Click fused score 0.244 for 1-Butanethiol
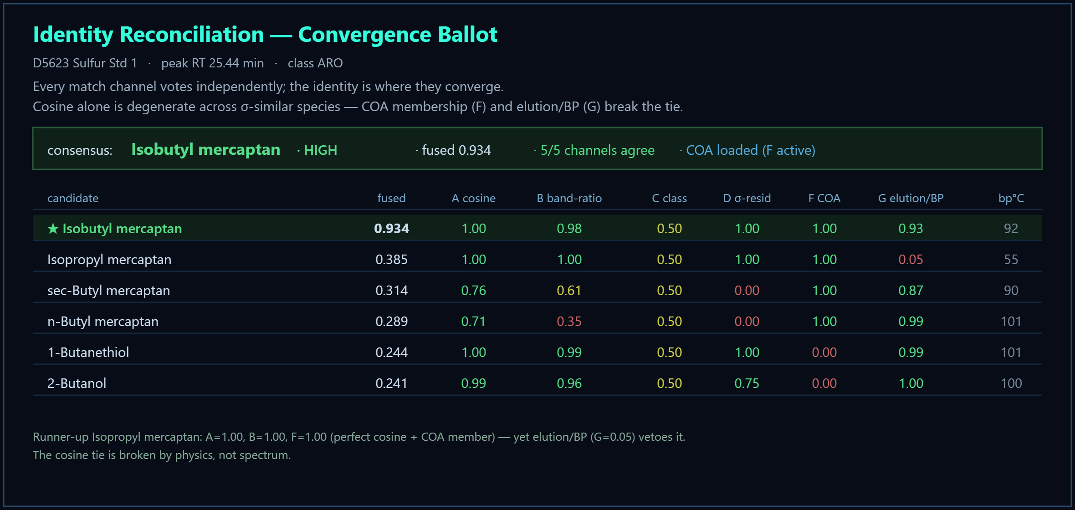This screenshot has width=1075, height=510. click(x=391, y=352)
